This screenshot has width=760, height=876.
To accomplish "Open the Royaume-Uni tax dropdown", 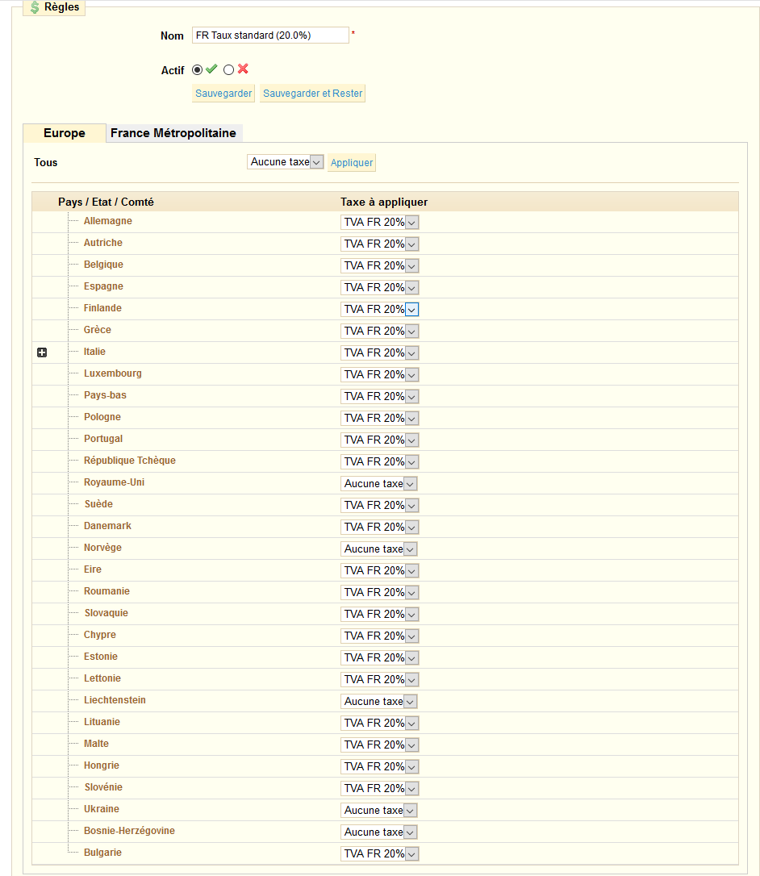I will (379, 484).
